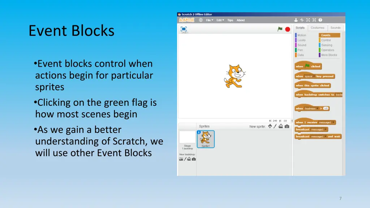370x208 pixels.
Task: Stop all scripts with the red stop button
Action: 287,29
